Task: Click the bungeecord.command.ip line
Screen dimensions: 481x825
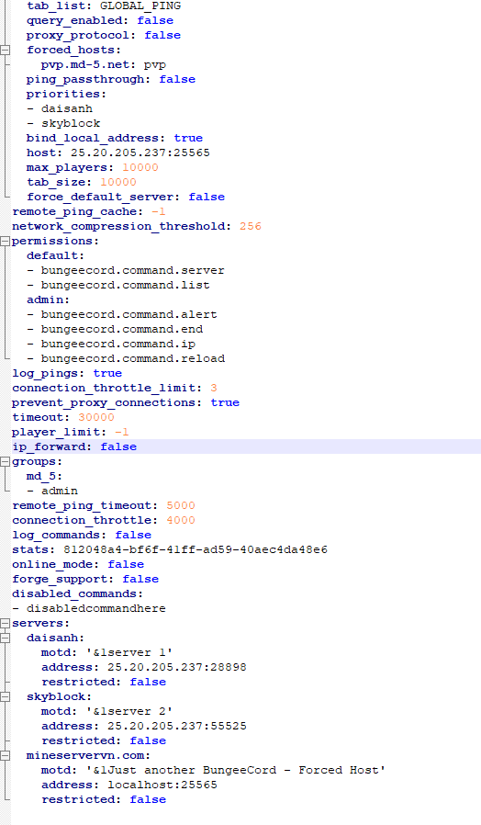Action: click(x=110, y=345)
